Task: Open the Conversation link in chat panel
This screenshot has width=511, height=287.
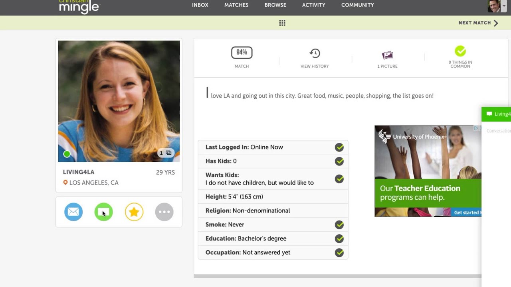Action: tap(498, 130)
